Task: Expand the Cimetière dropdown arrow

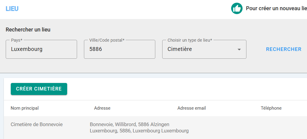Action: click(239, 49)
